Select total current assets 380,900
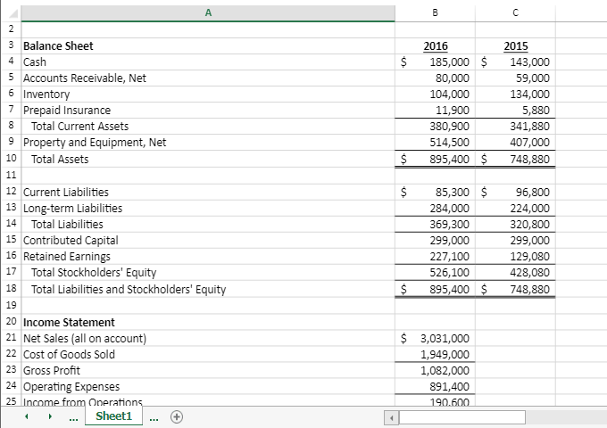Image resolution: width=607 pixels, height=428 pixels. pos(435,127)
